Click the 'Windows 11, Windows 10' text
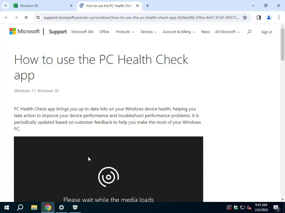The height and width of the screenshot is (213, 285). click(x=36, y=91)
